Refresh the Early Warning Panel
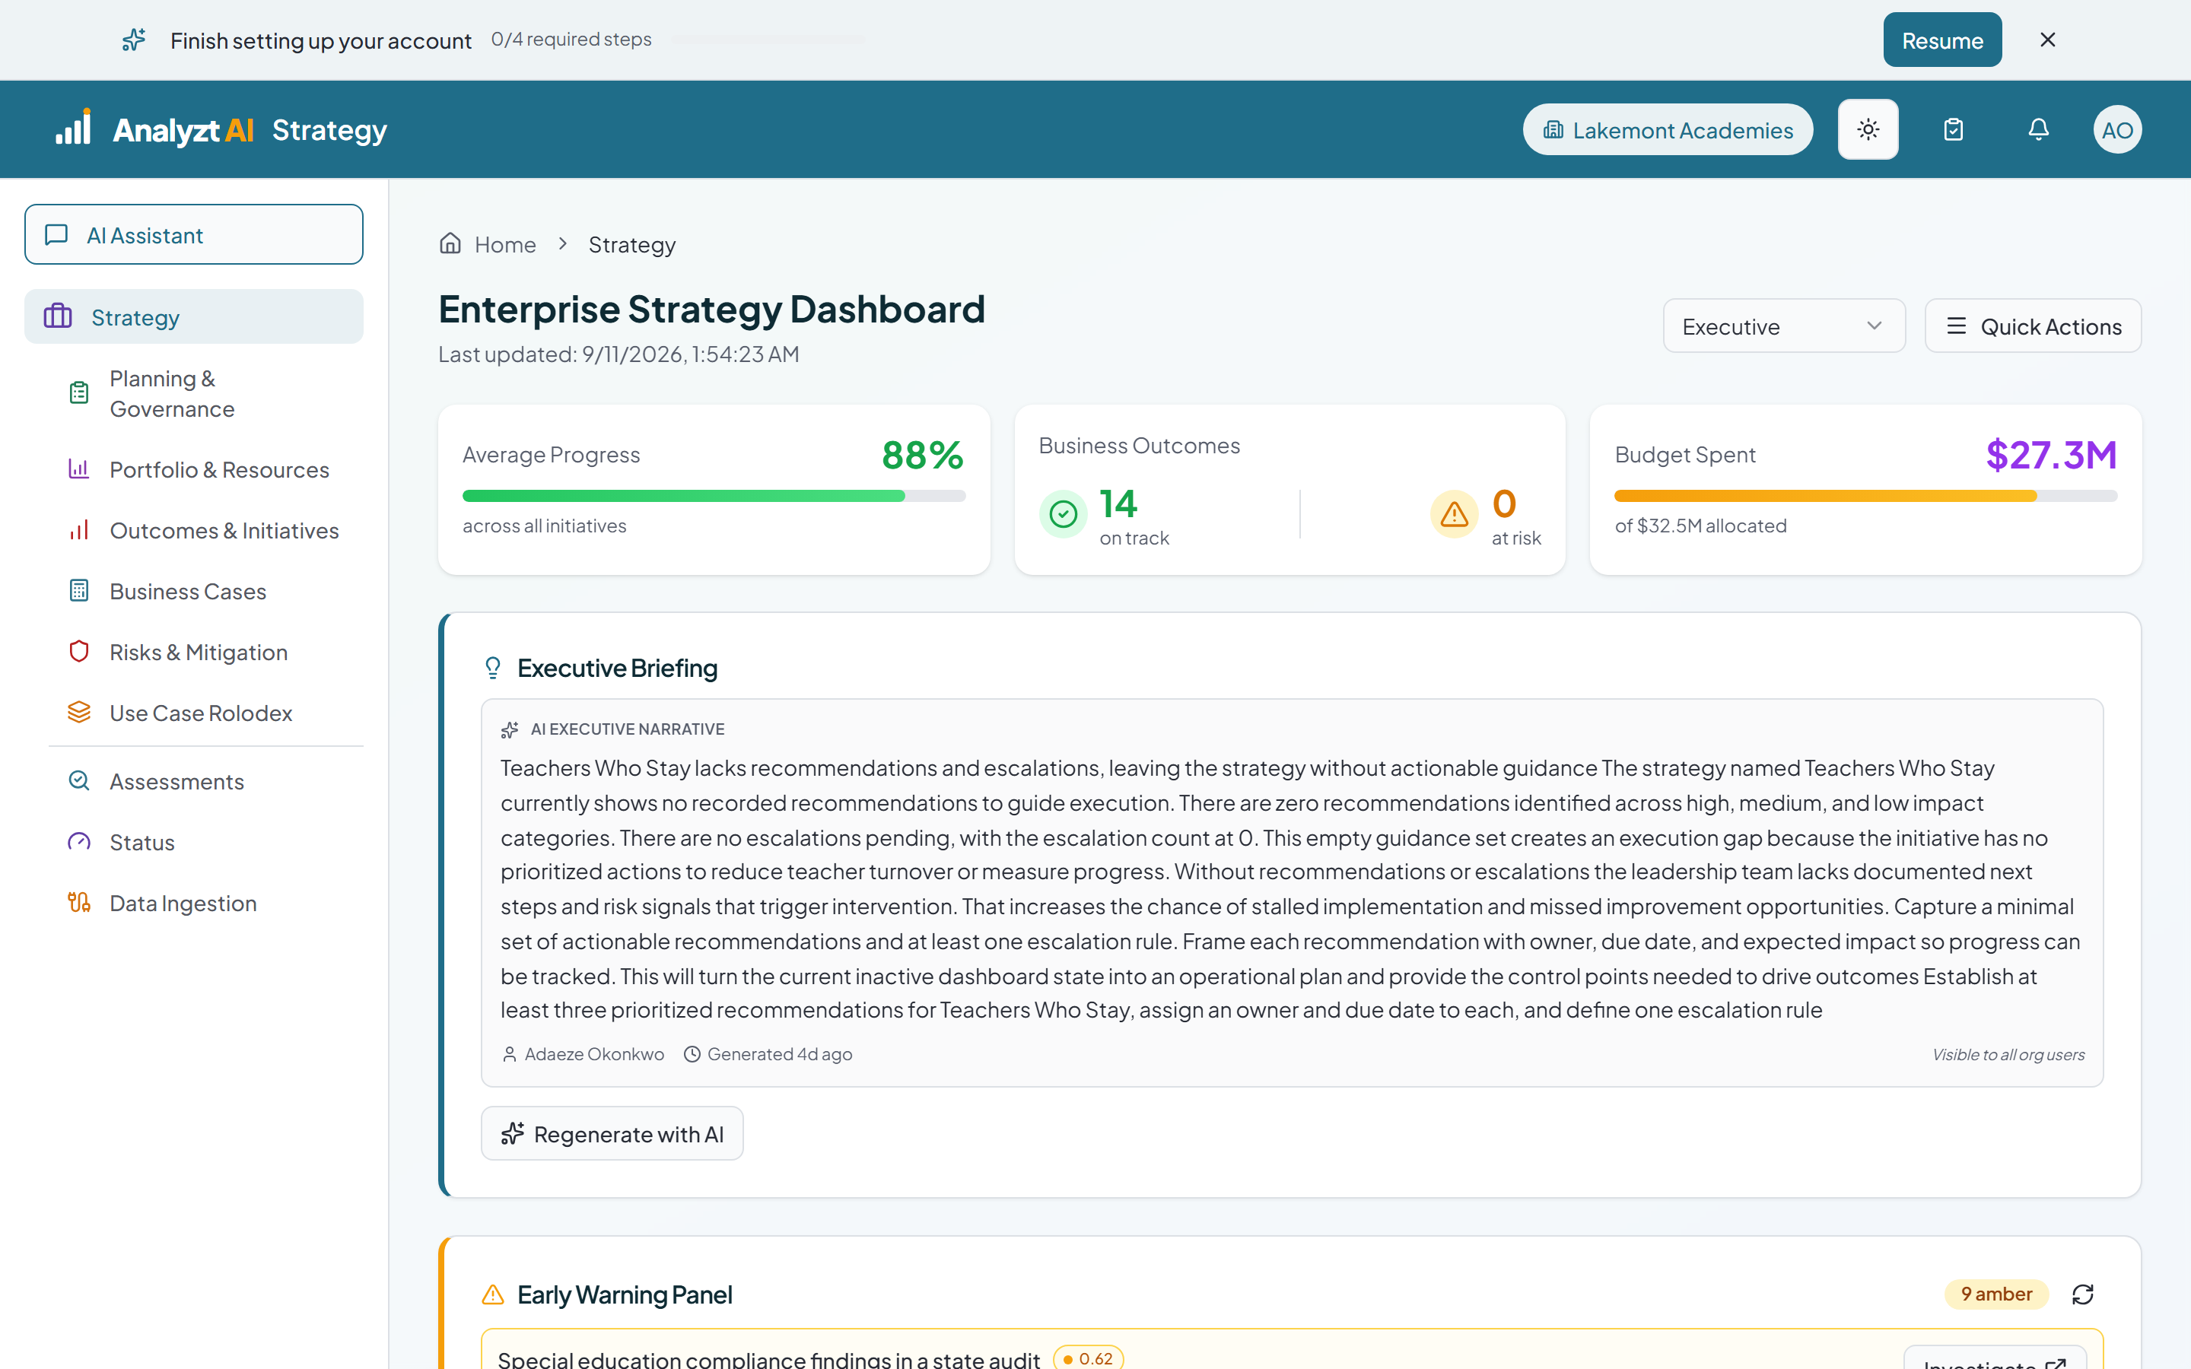The height and width of the screenshot is (1369, 2191). [x=2082, y=1294]
